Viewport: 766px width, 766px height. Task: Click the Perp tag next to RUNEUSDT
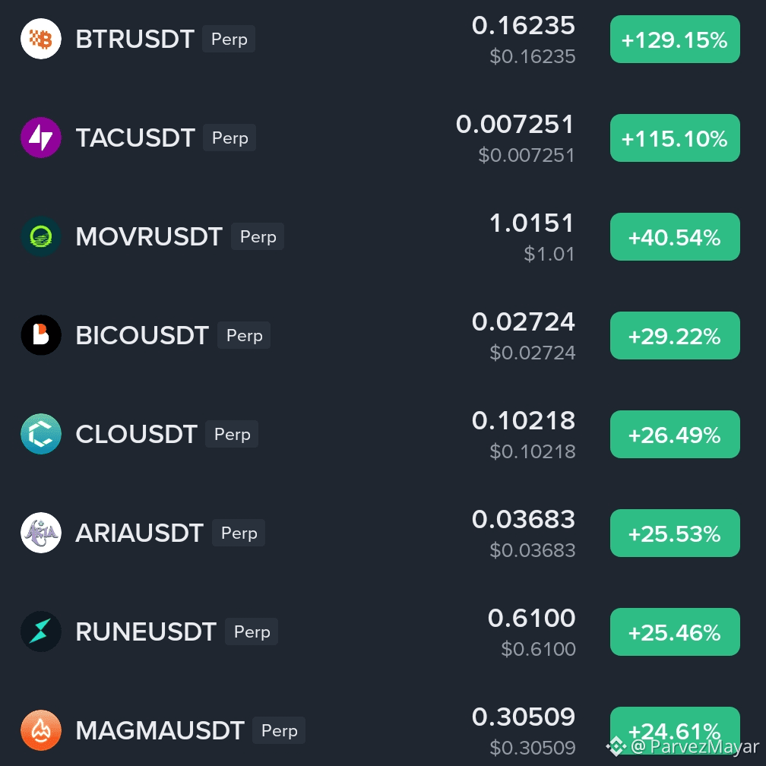click(x=252, y=631)
